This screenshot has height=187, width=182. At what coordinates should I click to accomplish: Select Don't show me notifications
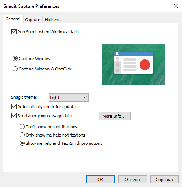tap(22, 127)
